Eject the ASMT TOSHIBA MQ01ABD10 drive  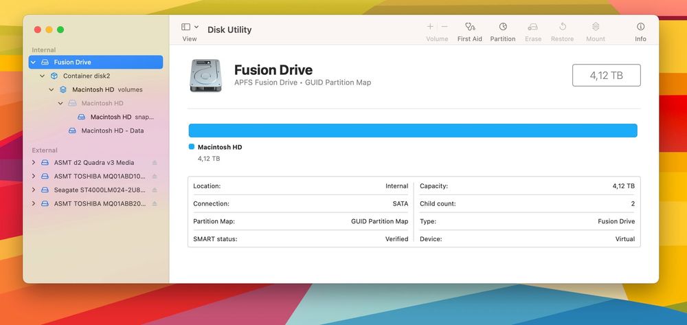(154, 176)
